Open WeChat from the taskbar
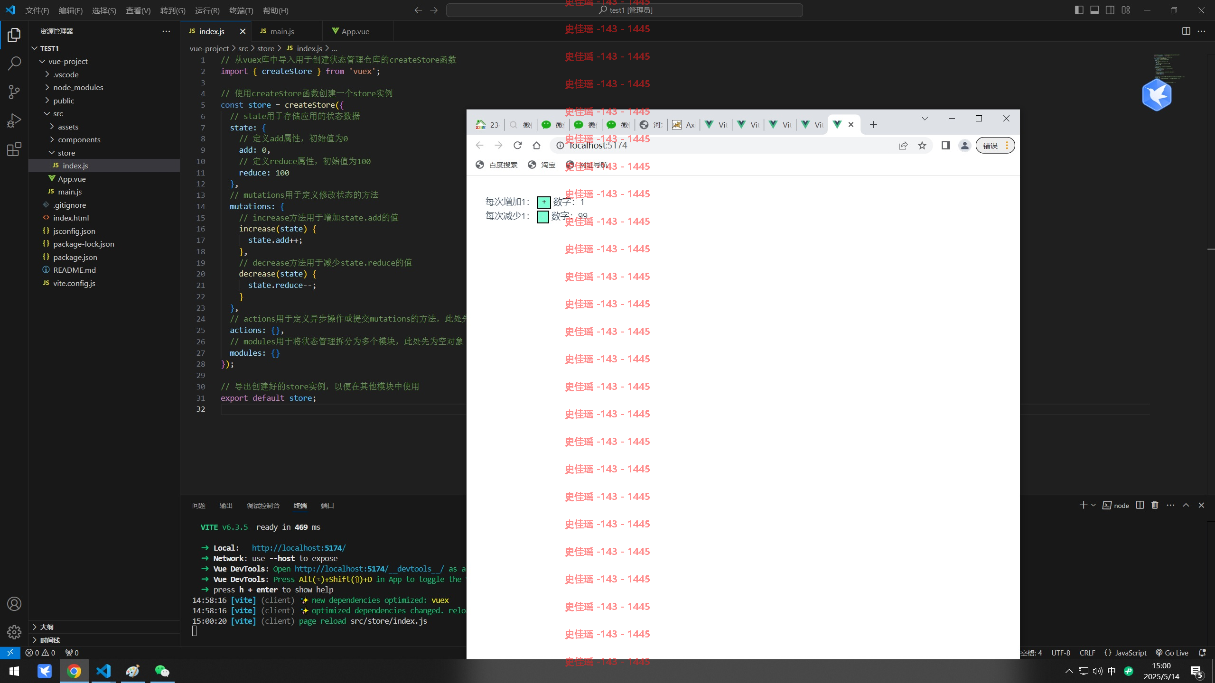1215x683 pixels. pyautogui.click(x=162, y=671)
